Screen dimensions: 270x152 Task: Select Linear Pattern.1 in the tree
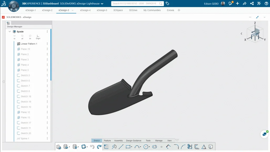click(x=29, y=44)
